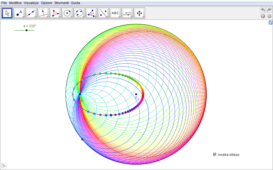Click the undo arrow button

coord(262,10)
